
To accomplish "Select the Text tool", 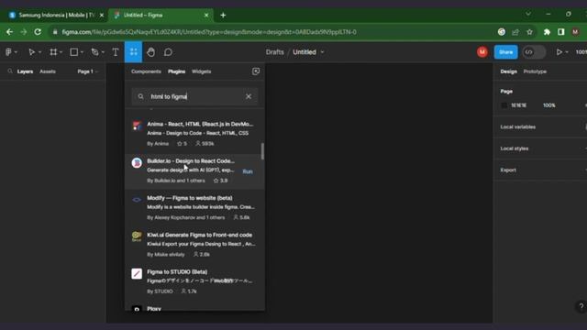I will coord(116,52).
